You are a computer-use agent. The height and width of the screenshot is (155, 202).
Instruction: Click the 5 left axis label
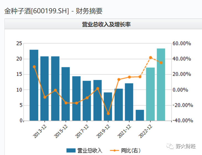(21, 105)
